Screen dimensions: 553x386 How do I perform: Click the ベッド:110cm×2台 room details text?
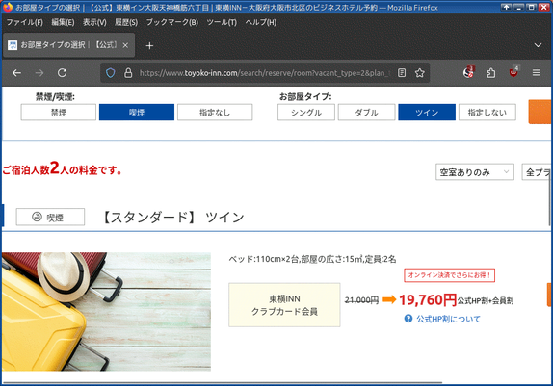tap(312, 259)
